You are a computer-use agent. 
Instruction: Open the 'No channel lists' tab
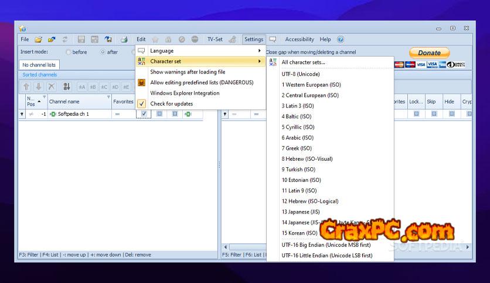click(x=39, y=65)
